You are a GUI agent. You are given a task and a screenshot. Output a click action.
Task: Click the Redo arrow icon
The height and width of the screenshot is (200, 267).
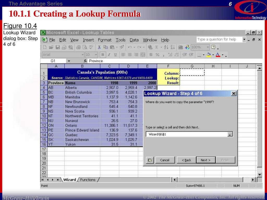139,47
